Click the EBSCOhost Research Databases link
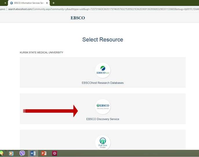Viewport: 199px width, 157px height. point(103,83)
